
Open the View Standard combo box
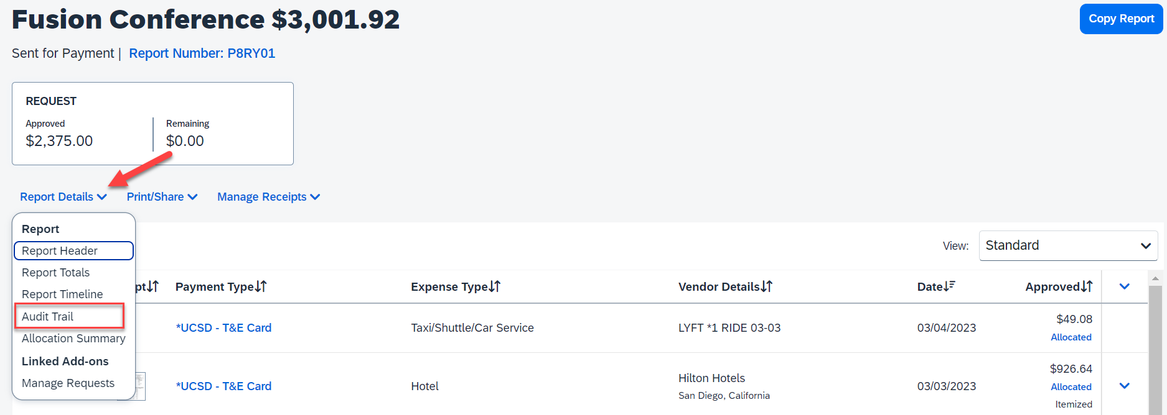(x=1068, y=245)
